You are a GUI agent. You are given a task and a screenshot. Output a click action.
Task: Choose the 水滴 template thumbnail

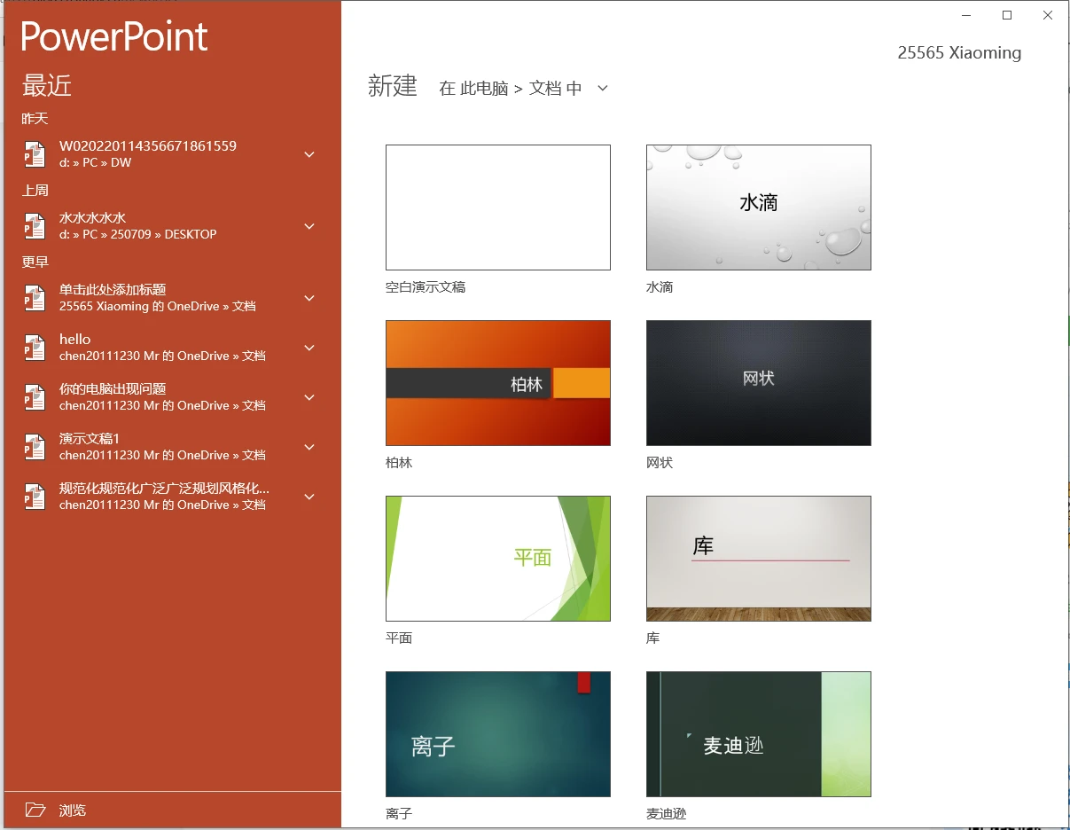[758, 207]
